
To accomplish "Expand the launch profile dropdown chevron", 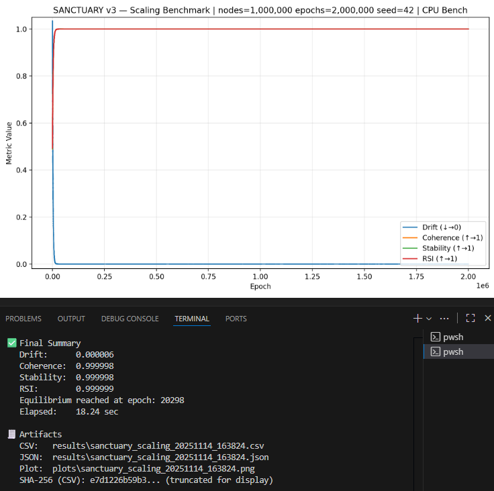I will tap(429, 319).
